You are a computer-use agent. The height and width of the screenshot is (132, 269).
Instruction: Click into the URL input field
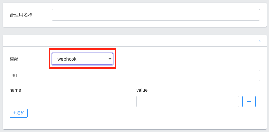tap(156, 75)
